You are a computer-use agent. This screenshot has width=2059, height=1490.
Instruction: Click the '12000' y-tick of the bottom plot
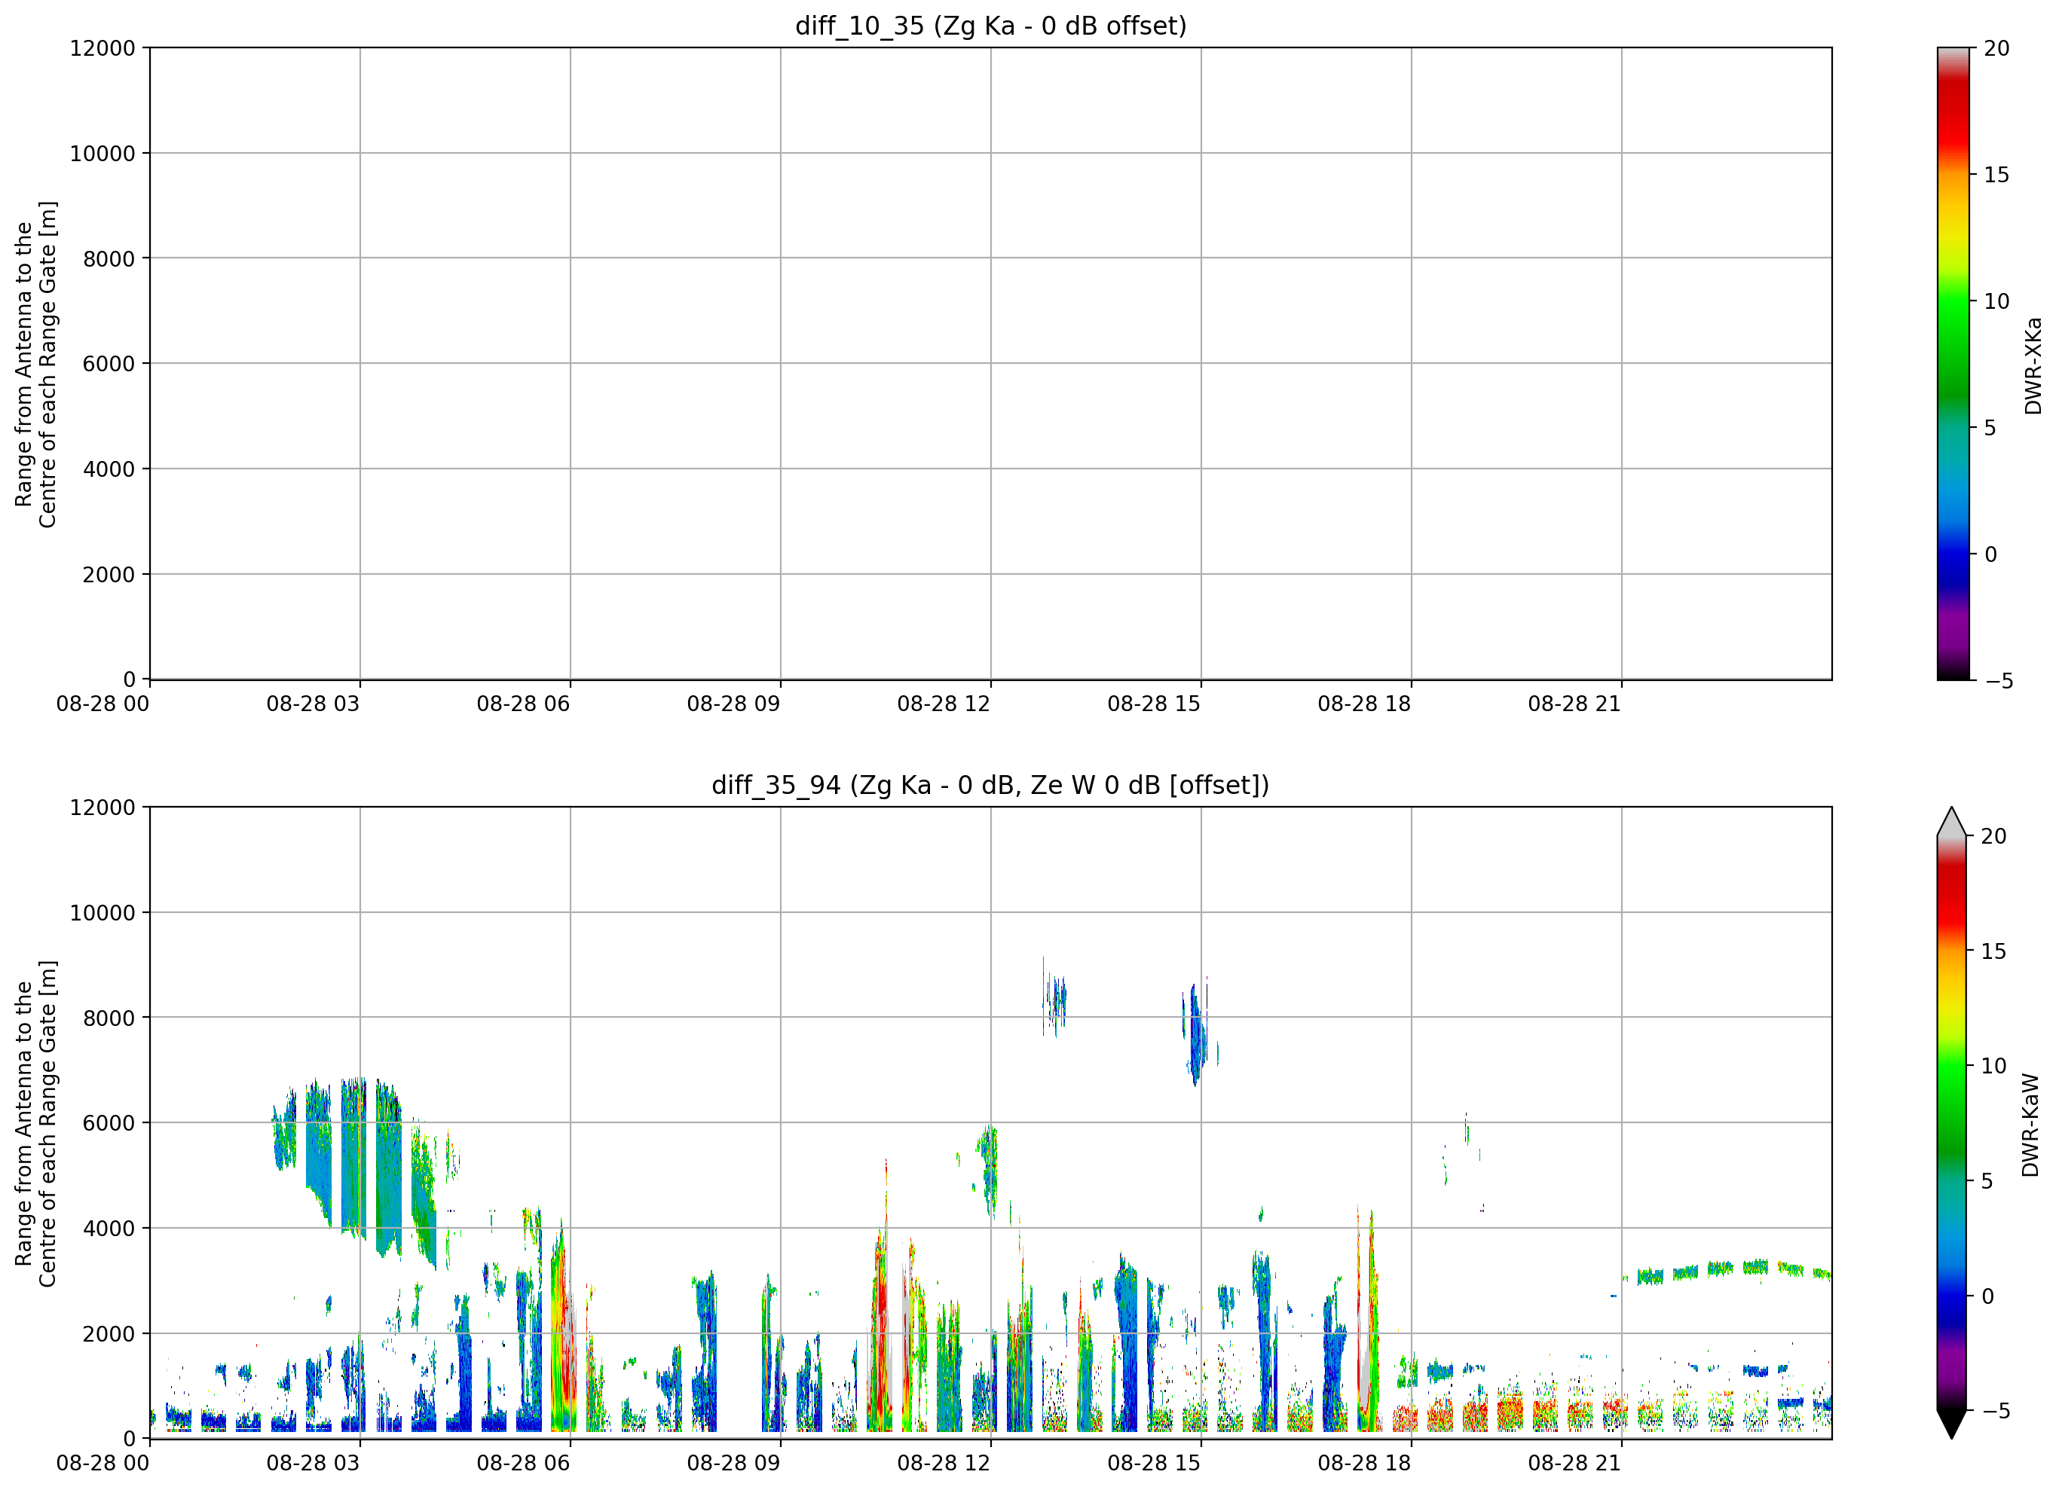pos(102,808)
